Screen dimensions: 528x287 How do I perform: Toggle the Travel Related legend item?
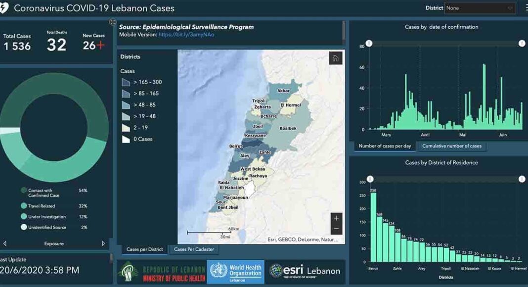pos(42,206)
